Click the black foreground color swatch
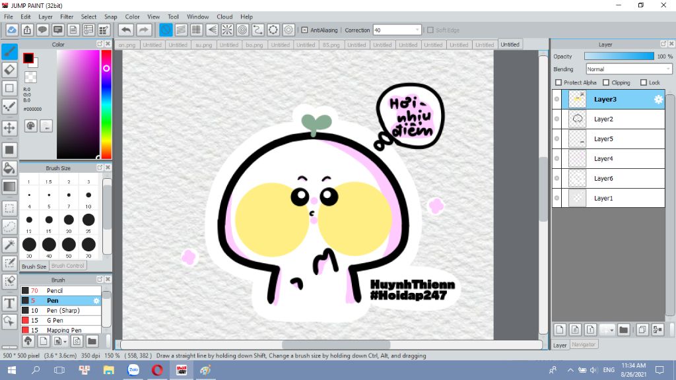The height and width of the screenshot is (380, 676). click(28, 58)
